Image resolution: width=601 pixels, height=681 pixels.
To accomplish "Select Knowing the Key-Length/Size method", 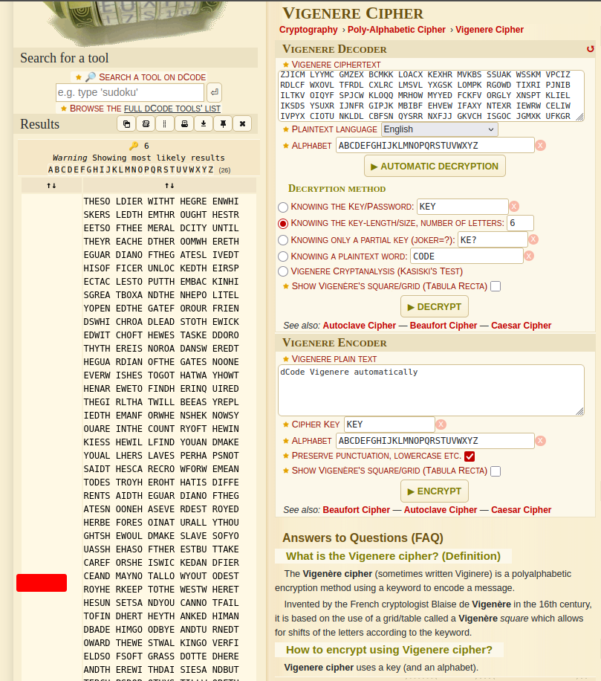I will [x=283, y=223].
